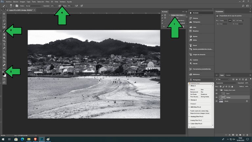The height and width of the screenshot is (142, 252).
Task: Toggle pressure for opacity icon
Action: pyautogui.click(x=60, y=6)
